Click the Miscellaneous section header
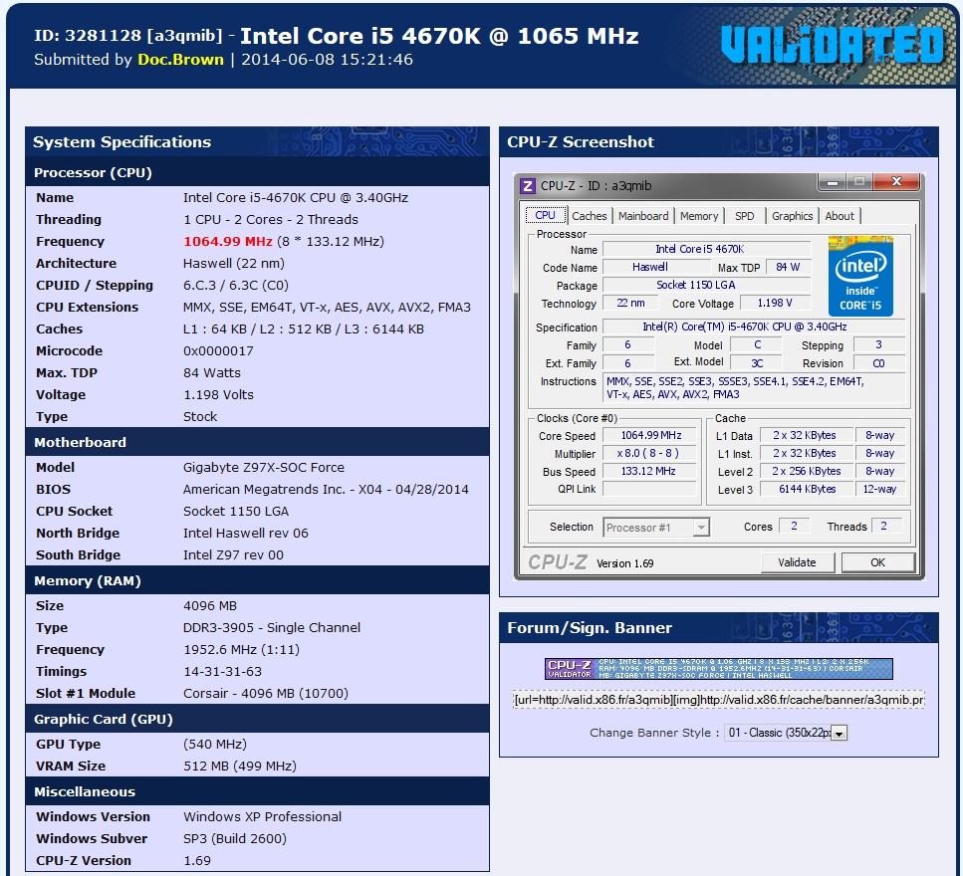 [257, 791]
